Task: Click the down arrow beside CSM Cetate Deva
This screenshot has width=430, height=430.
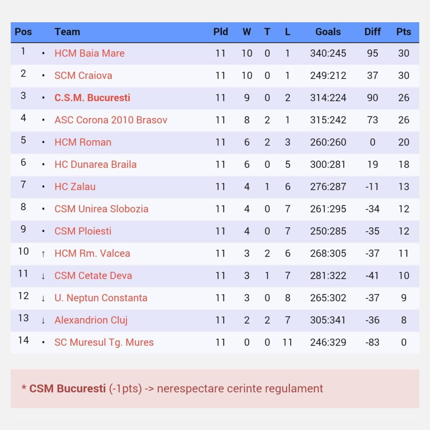Action: 43,276
